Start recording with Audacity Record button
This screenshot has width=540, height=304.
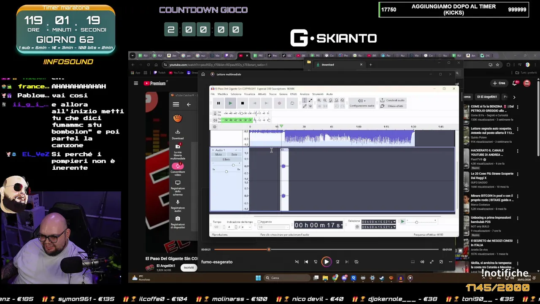pos(279,103)
